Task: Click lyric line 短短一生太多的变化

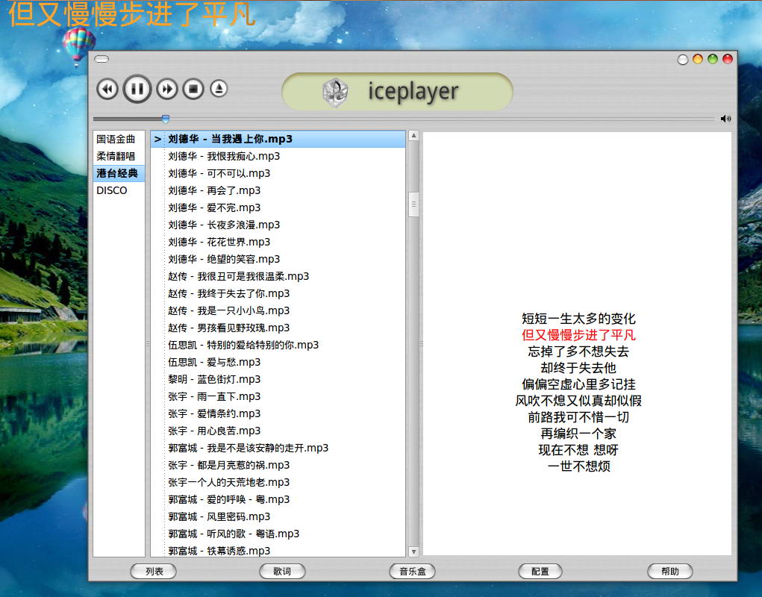Action: [578, 319]
